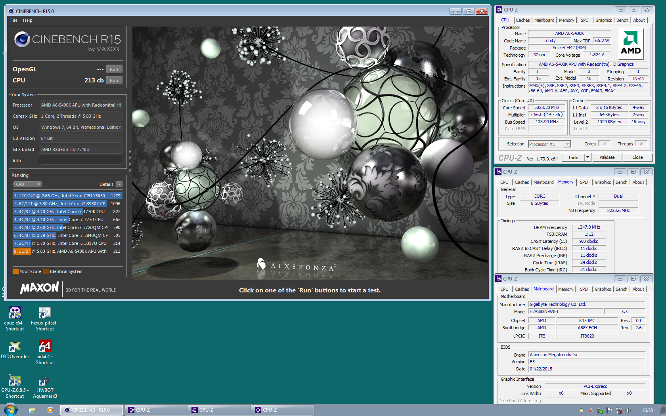Click the AIXSPONZA logo on the render

click(296, 265)
